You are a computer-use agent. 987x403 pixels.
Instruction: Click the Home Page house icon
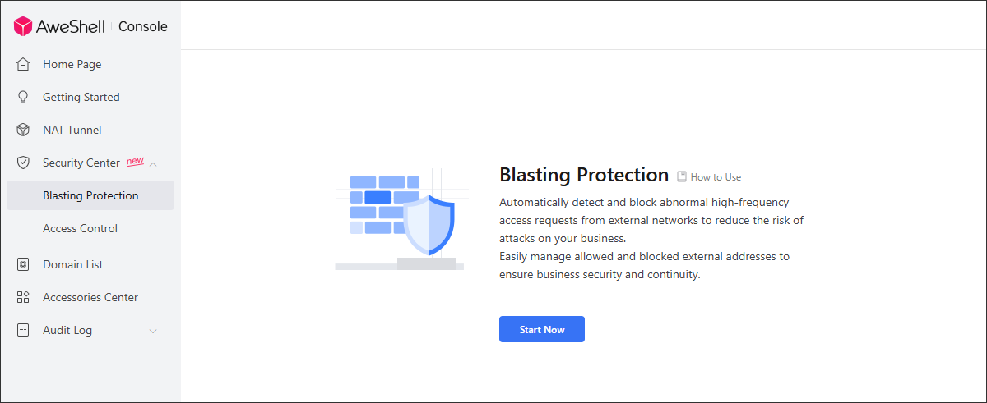pyautogui.click(x=23, y=64)
